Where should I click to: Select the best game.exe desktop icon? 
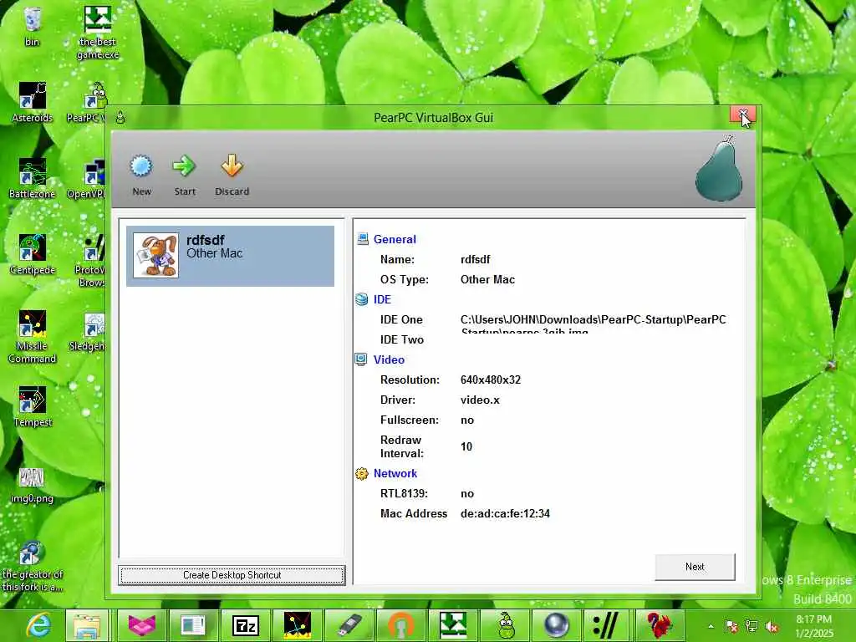click(x=98, y=32)
